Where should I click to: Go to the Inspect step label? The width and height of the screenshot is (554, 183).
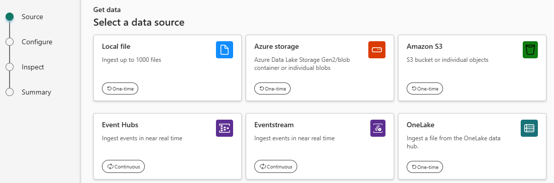(33, 67)
